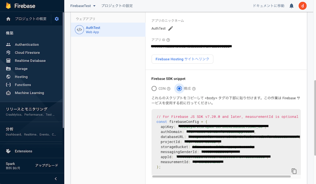316x184 pixels.
Task: Click the Extensions icon
Action: click(8, 151)
